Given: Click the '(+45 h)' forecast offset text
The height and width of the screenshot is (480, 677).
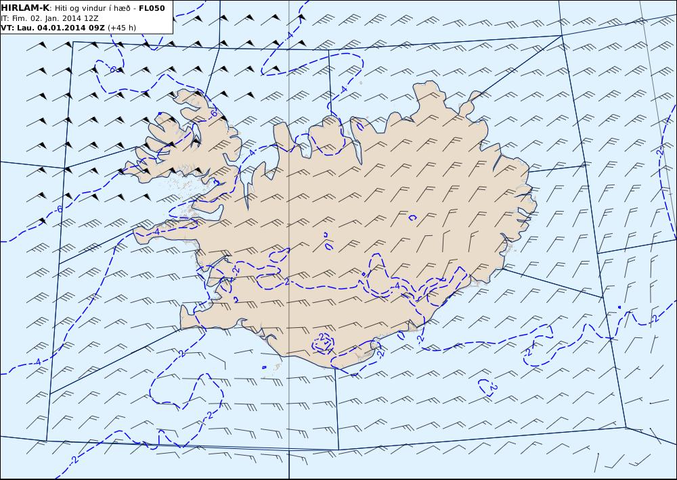Looking at the screenshot, I should [x=122, y=28].
